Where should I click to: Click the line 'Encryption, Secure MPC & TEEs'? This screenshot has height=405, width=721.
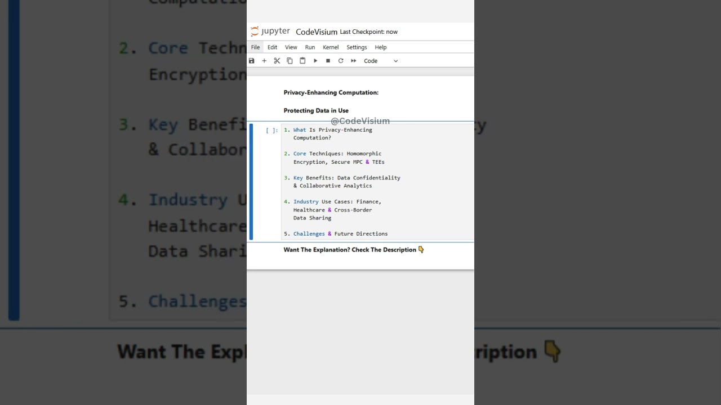click(339, 162)
